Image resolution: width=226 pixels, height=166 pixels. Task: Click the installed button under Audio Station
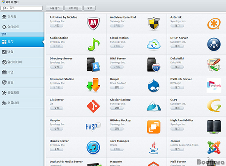point(57,46)
